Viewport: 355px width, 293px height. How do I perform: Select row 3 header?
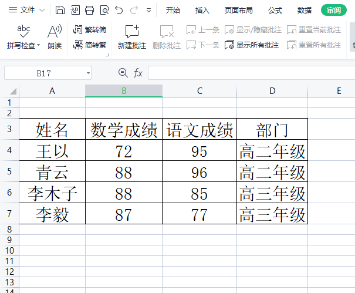point(9,129)
